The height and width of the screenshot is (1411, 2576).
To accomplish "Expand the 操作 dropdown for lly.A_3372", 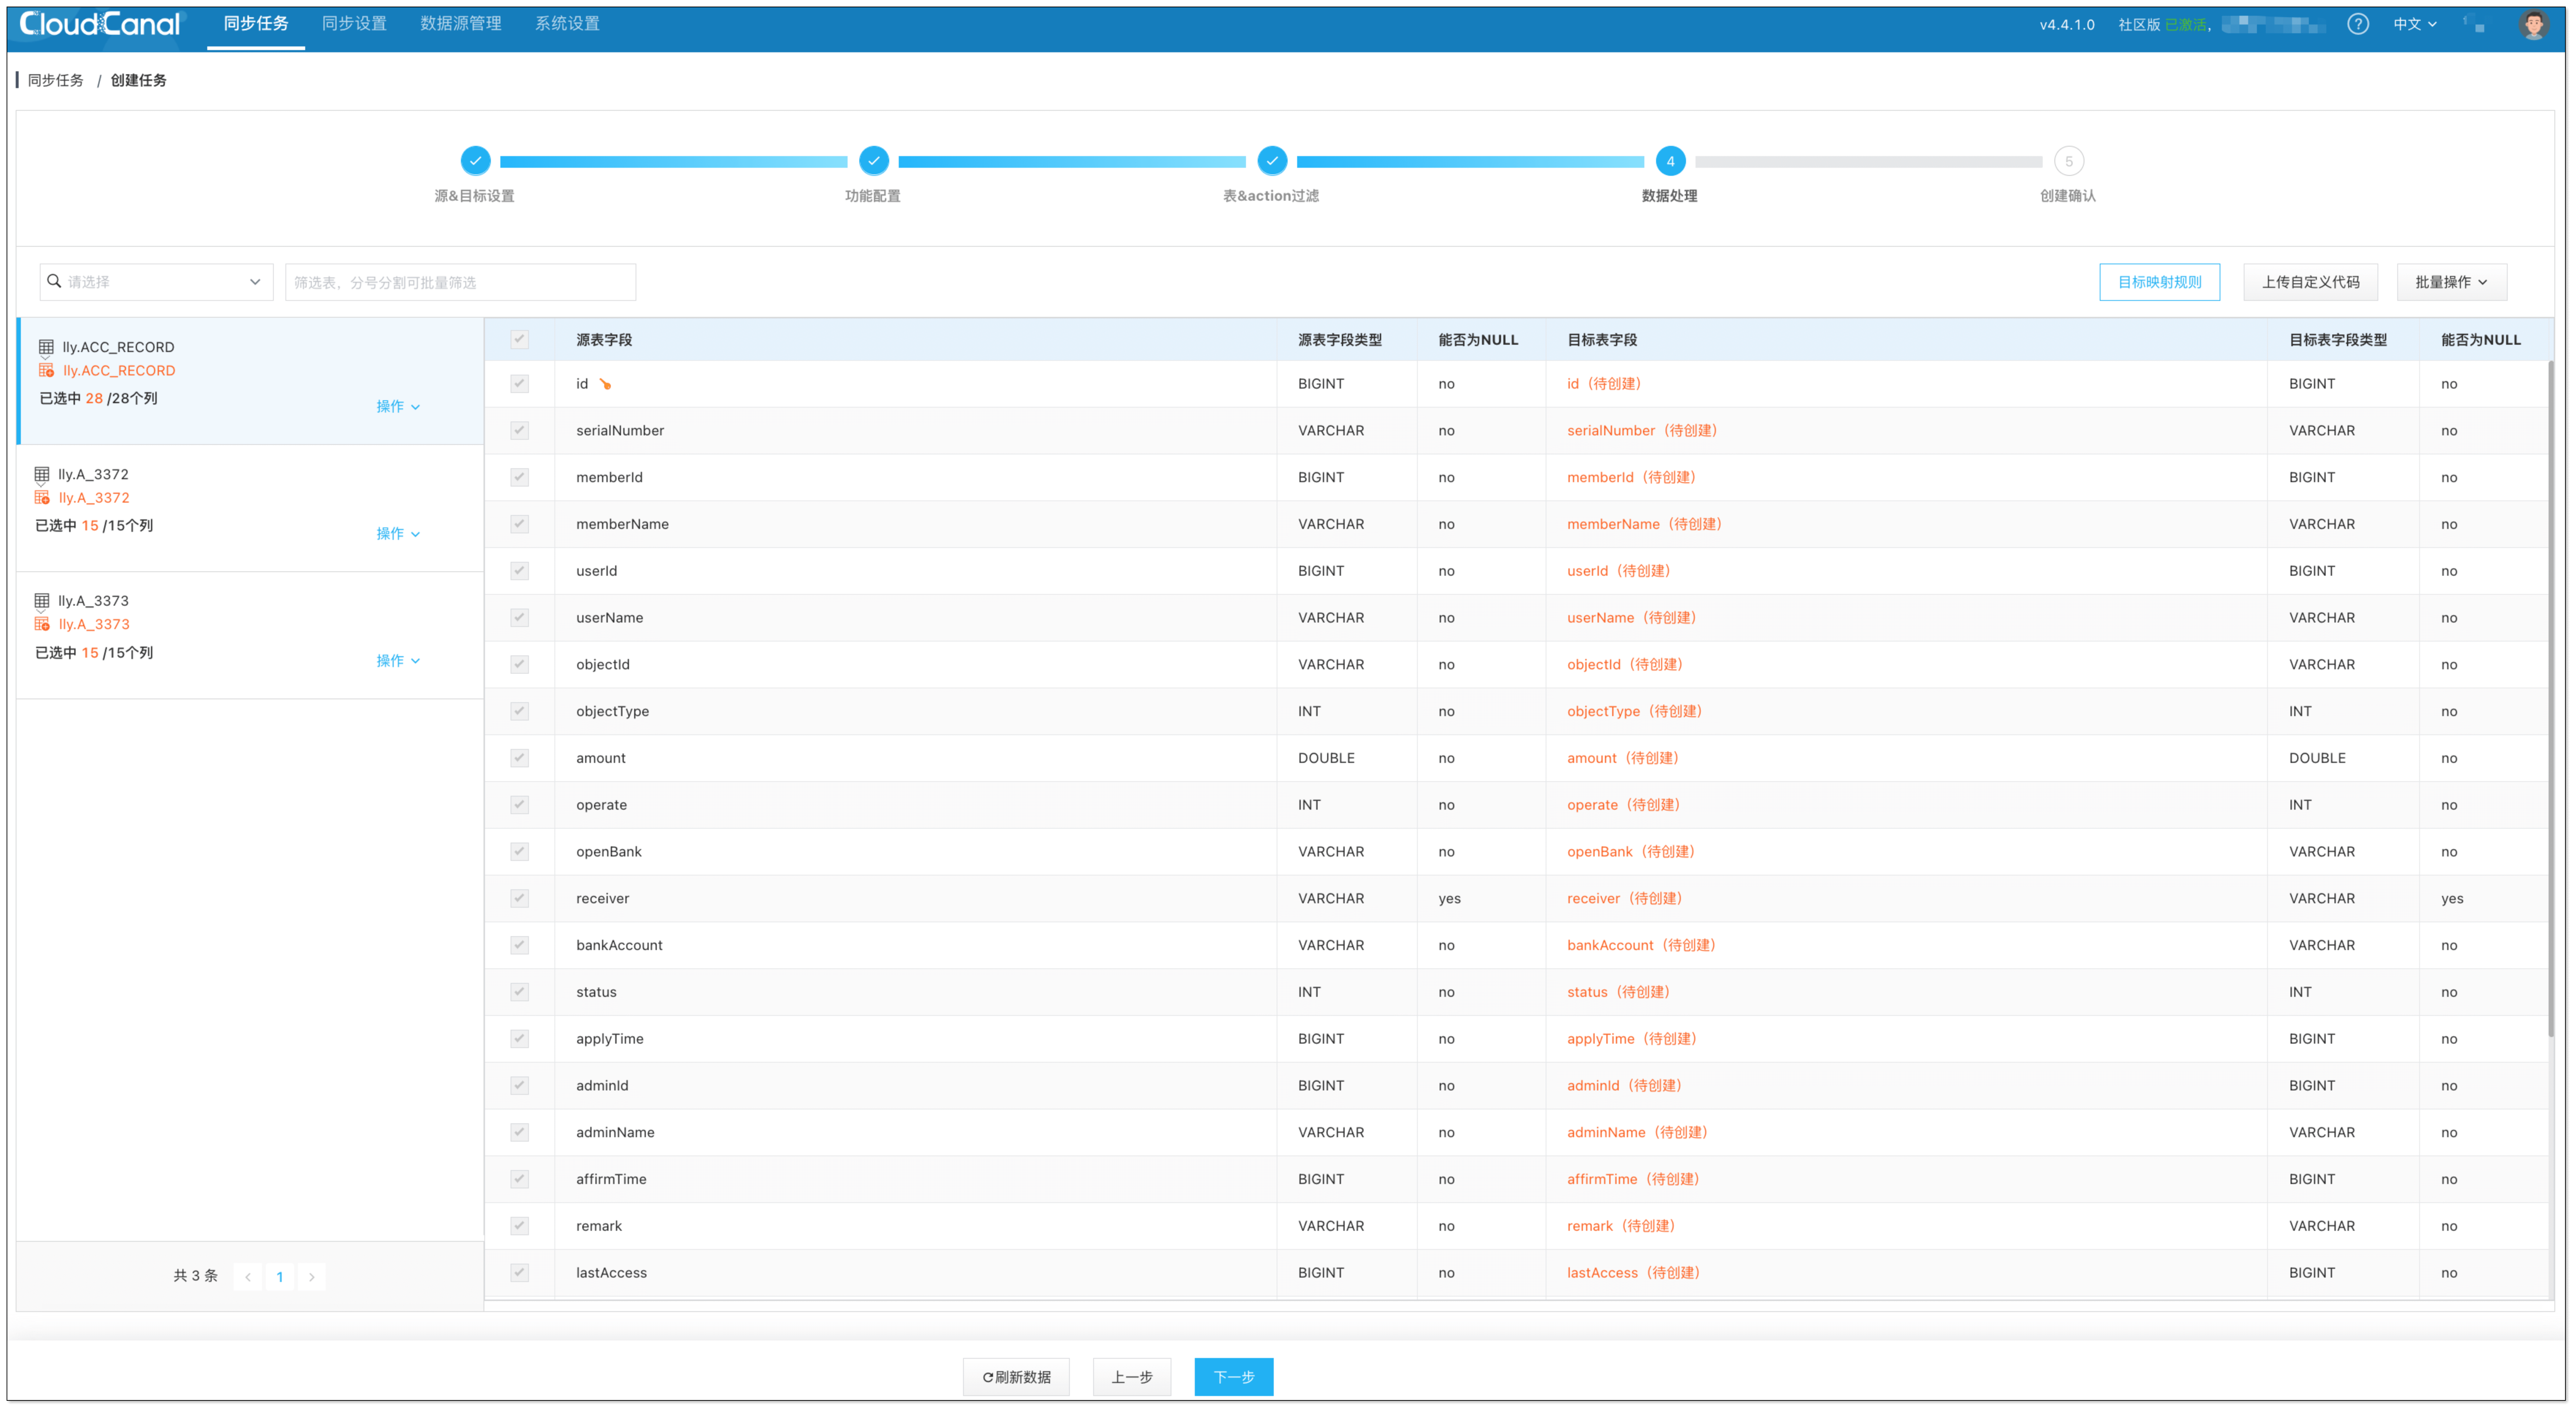I will (x=396, y=533).
